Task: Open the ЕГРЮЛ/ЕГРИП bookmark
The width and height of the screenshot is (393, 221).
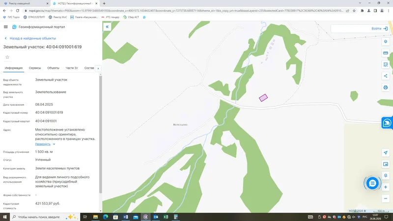Action: click(34, 17)
